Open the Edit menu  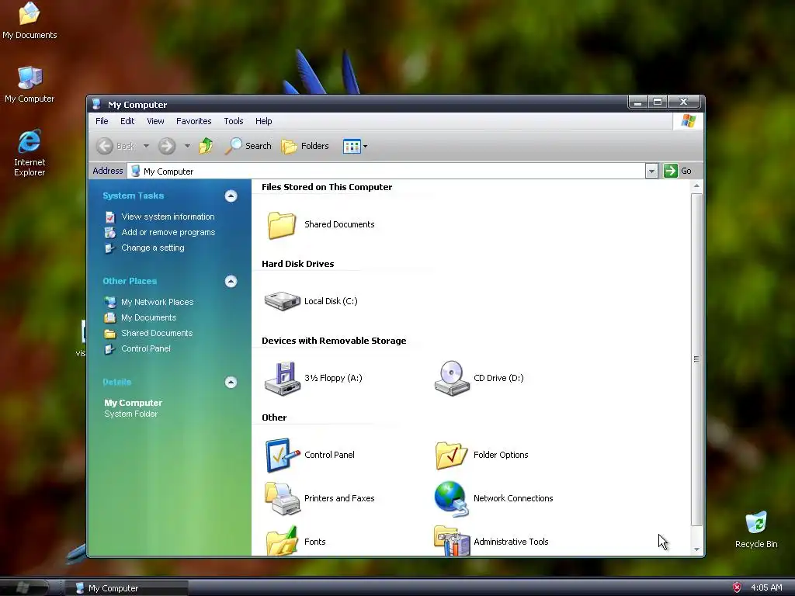pos(127,121)
